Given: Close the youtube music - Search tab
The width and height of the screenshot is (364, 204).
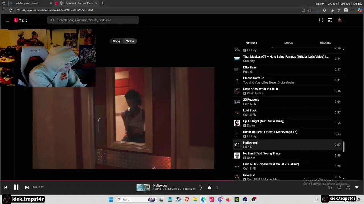Looking at the screenshot, I should 51,3.
